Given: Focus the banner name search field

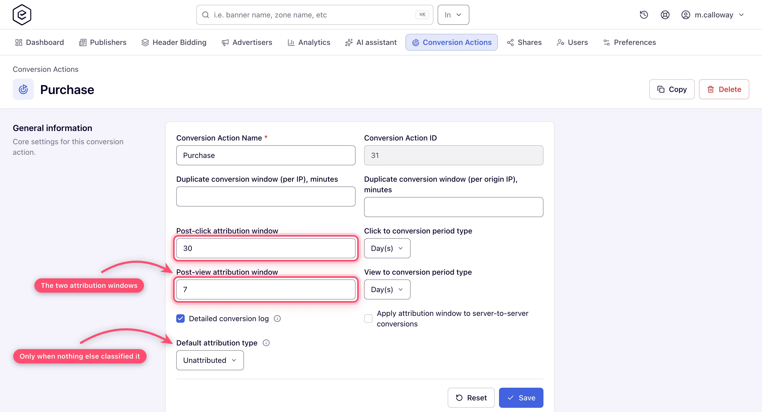Looking at the screenshot, I should pyautogui.click(x=315, y=15).
